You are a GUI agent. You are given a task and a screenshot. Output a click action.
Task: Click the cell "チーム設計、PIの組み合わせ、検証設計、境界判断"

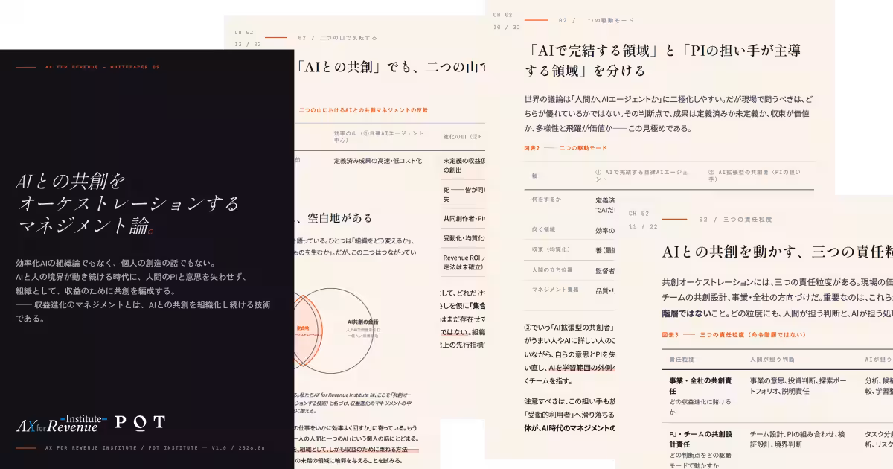click(797, 438)
